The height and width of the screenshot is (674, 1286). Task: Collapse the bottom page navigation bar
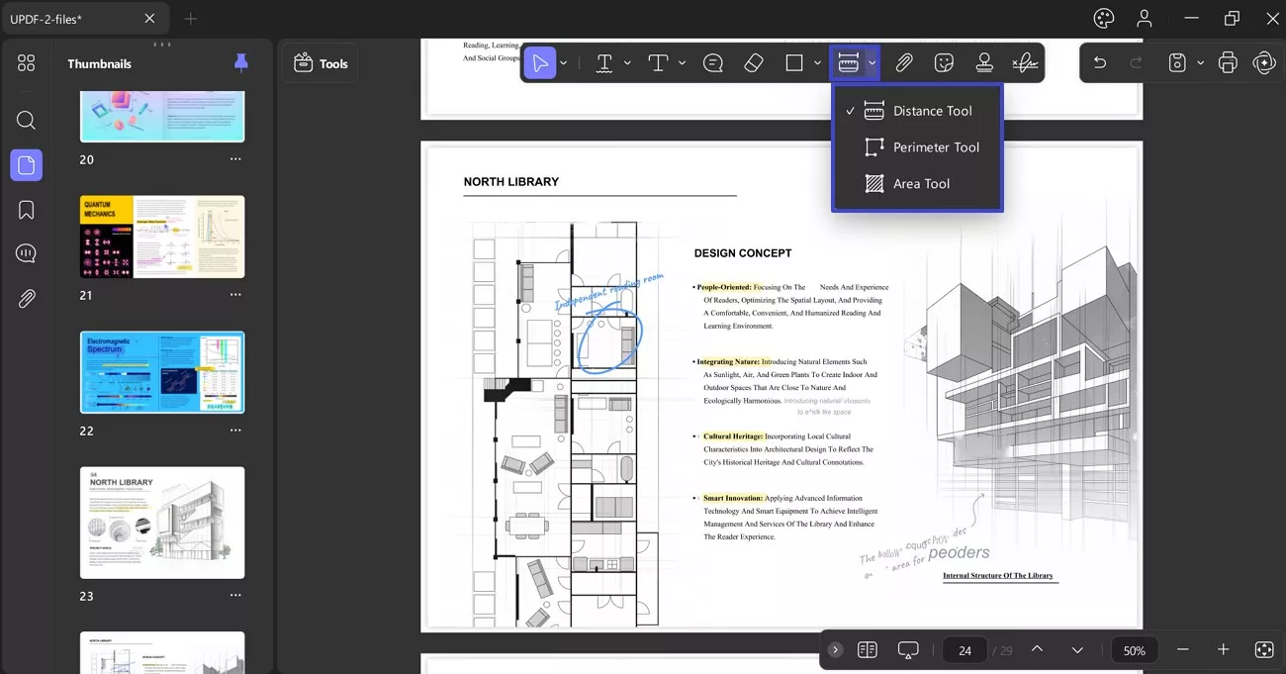[x=836, y=650]
